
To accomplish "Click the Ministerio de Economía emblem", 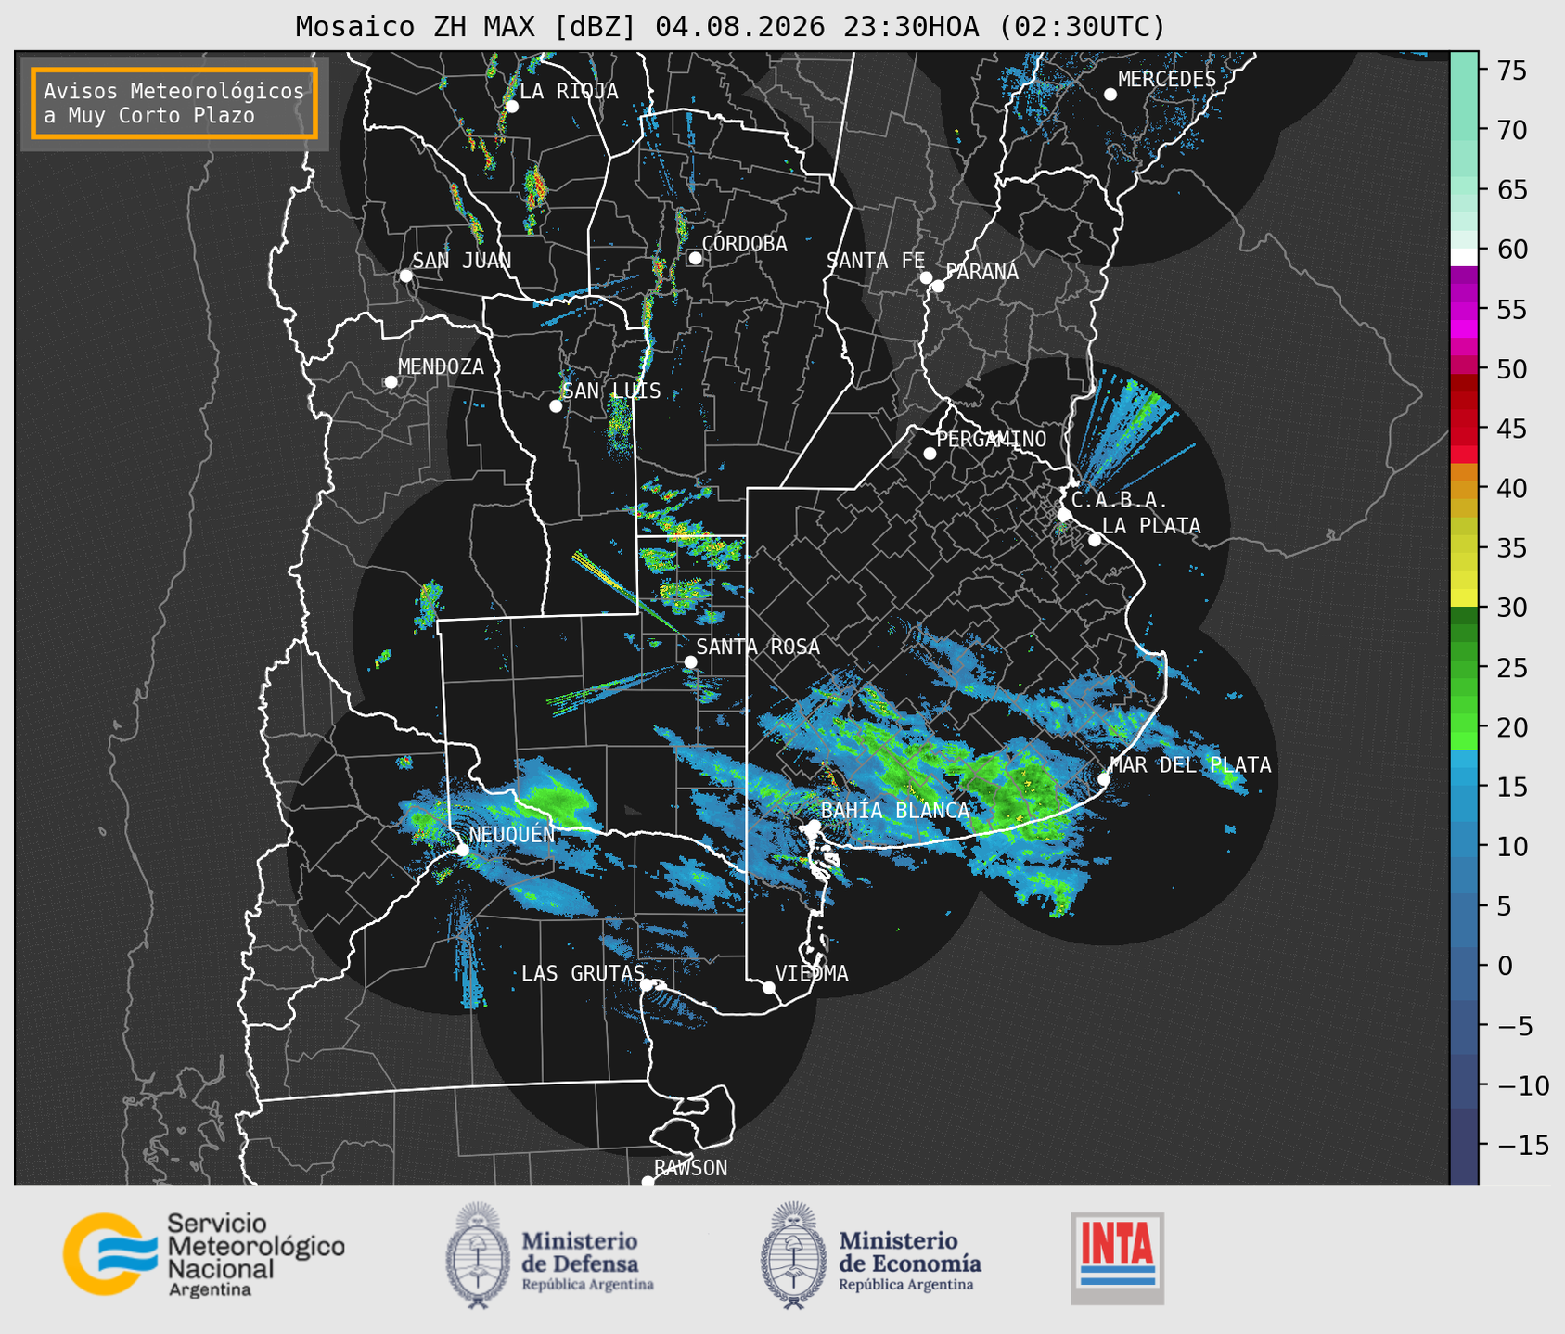I will 794,1255.
